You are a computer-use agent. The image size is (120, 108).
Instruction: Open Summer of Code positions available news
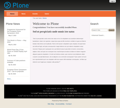[16, 61]
